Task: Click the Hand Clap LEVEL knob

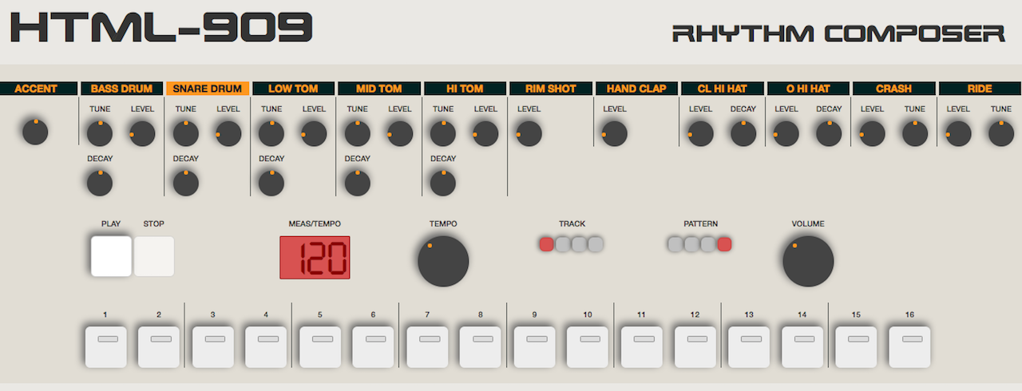Action: point(615,133)
